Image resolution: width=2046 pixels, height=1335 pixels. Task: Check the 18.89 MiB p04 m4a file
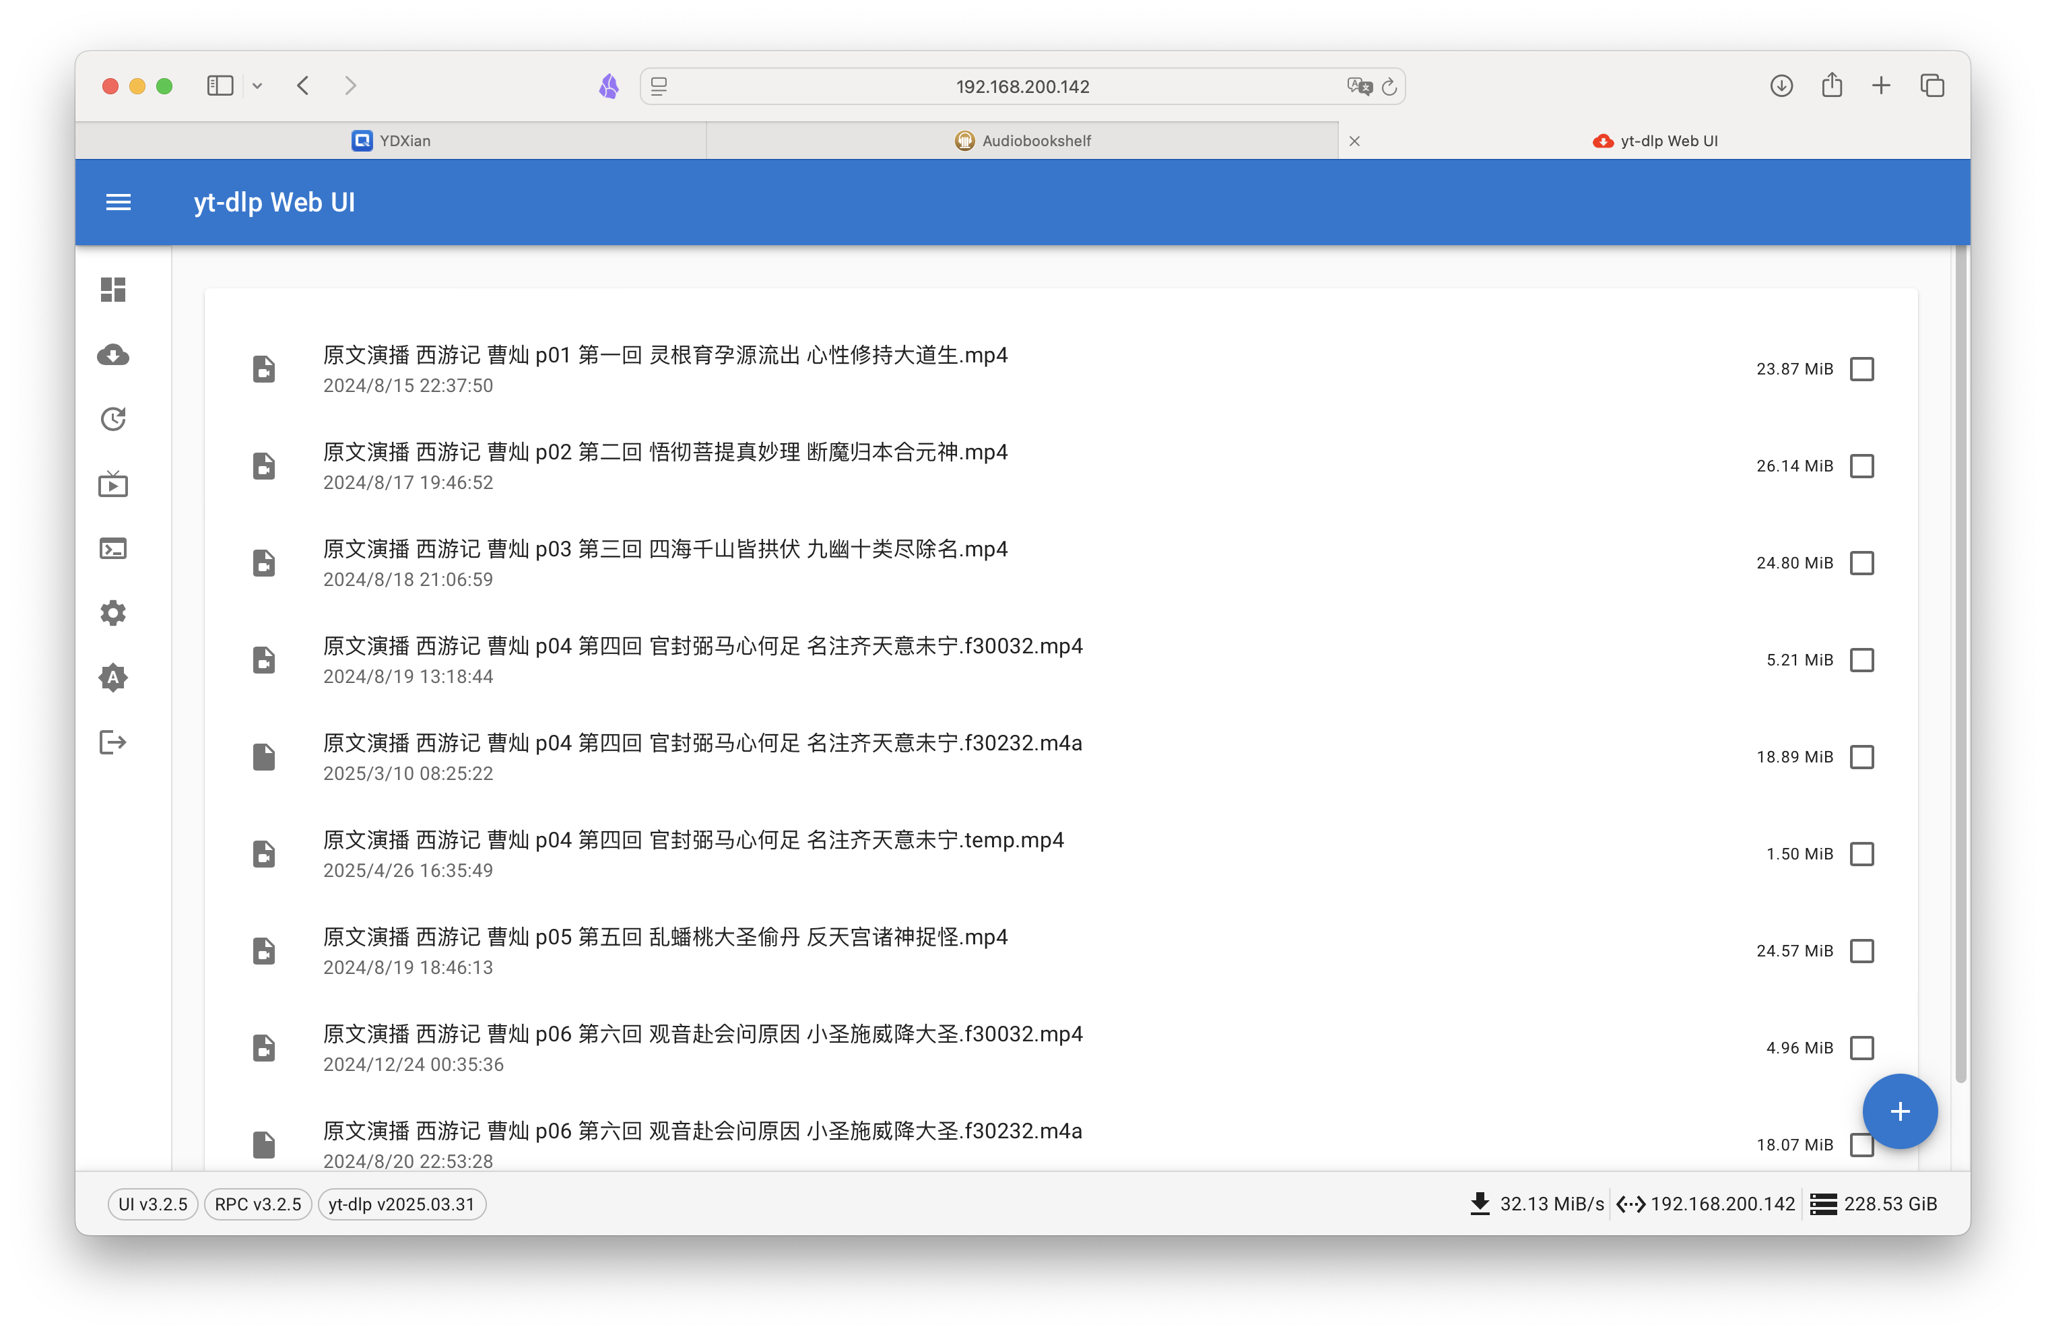pos(1862,756)
